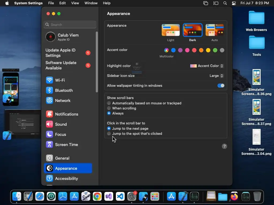The height and width of the screenshot is (205, 274).
Task: Select the Multicolor accent color
Action: tap(166, 50)
